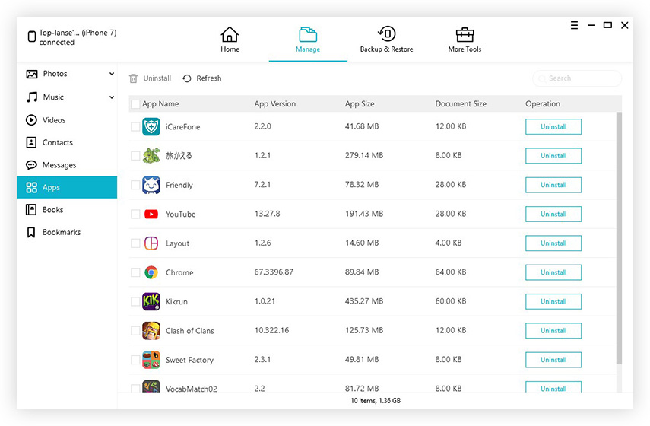Uninstall Clash of Clans via its button

[553, 331]
